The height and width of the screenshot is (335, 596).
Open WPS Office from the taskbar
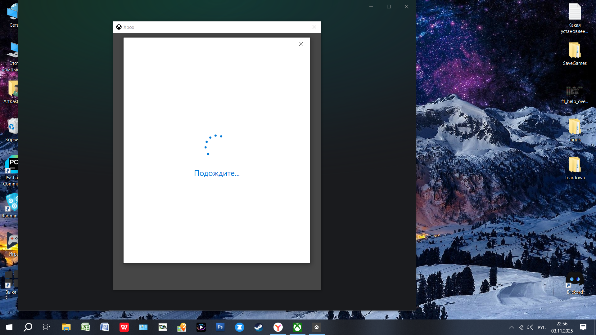124,327
